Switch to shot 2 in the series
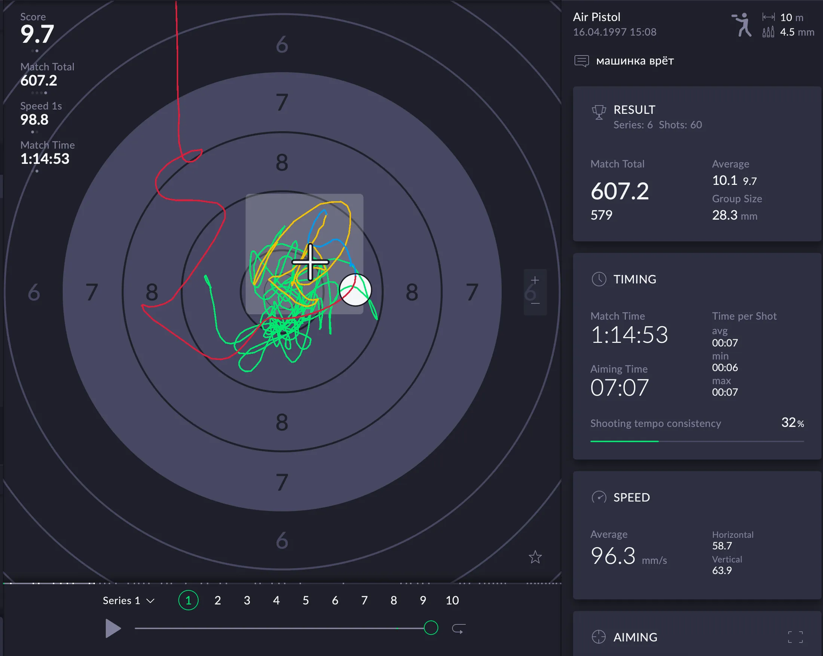Viewport: 823px width, 656px height. click(x=217, y=600)
